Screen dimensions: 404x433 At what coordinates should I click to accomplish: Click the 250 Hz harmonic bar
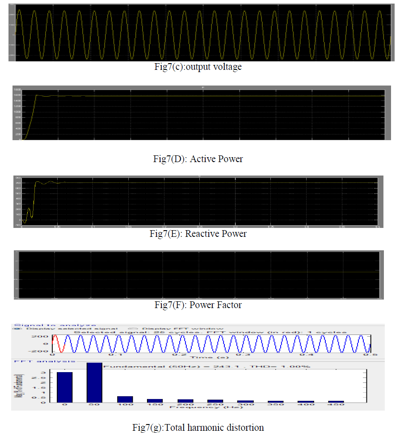point(215,401)
